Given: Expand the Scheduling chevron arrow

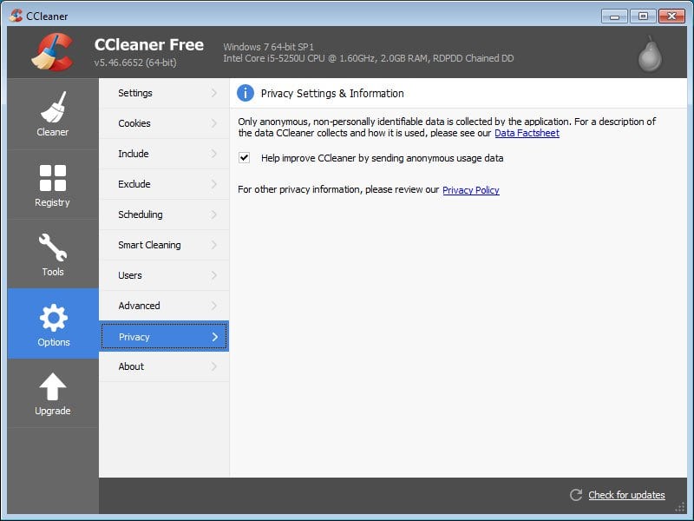Looking at the screenshot, I should point(214,214).
